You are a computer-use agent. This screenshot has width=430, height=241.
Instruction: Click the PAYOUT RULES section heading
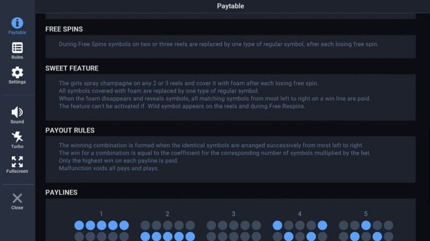pos(70,130)
